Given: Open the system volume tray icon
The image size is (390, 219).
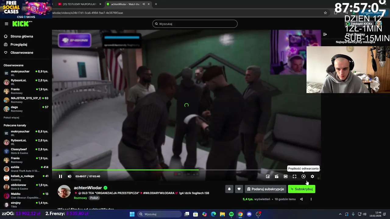Looking at the screenshot, I should pyautogui.click(x=365, y=214).
